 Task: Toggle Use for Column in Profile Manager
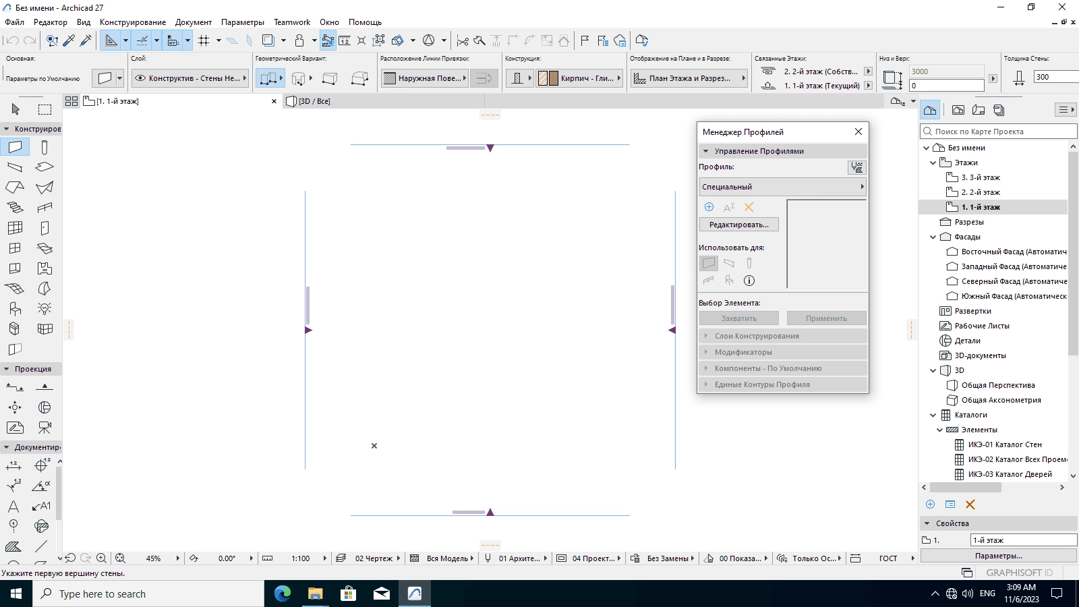coord(749,263)
